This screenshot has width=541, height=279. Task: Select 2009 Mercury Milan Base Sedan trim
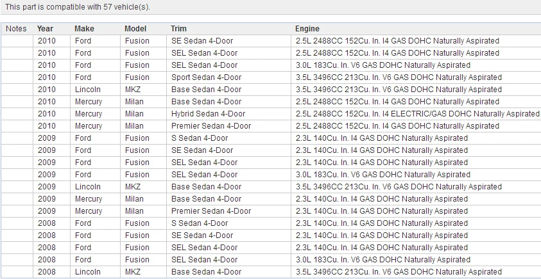click(x=207, y=199)
